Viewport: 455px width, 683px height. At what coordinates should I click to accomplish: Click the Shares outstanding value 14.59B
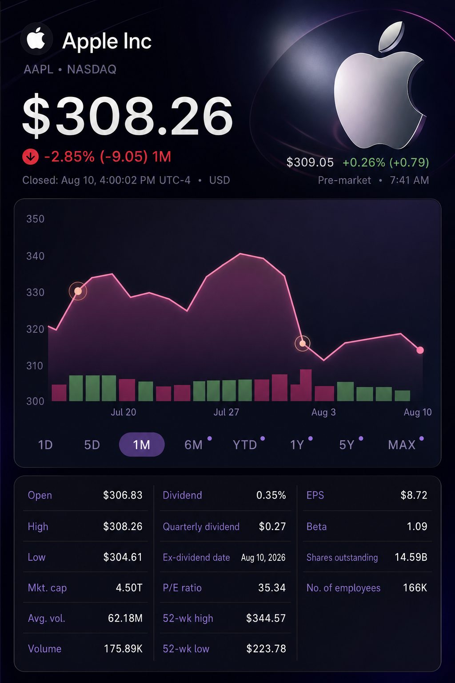tap(411, 557)
